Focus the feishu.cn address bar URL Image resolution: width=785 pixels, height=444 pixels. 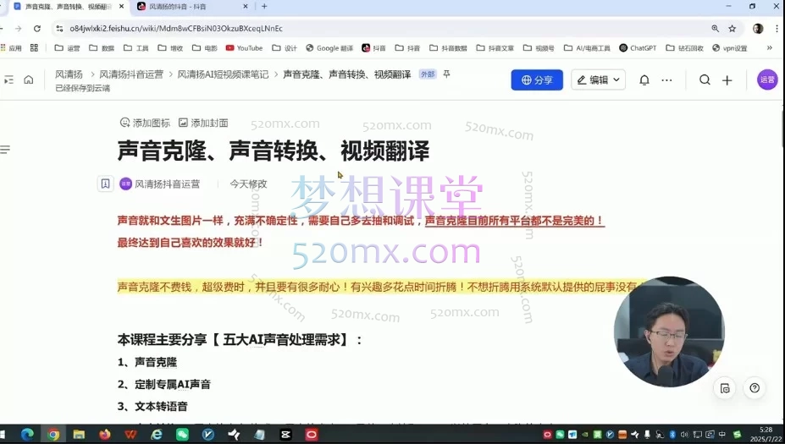click(176, 29)
